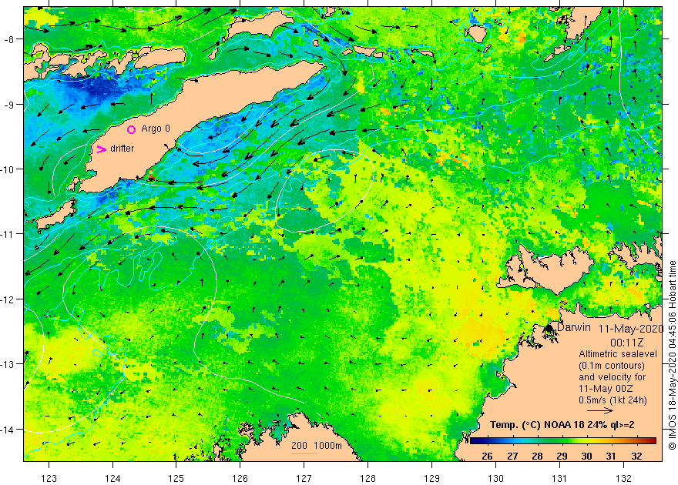Click latitude axis label -12

coord(8,299)
